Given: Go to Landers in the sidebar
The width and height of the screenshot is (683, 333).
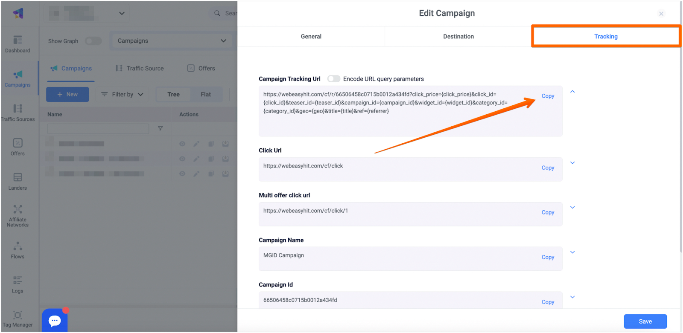Looking at the screenshot, I should tap(18, 181).
